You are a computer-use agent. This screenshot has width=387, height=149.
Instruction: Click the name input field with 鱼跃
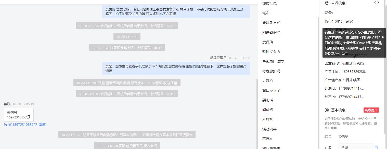(356, 147)
